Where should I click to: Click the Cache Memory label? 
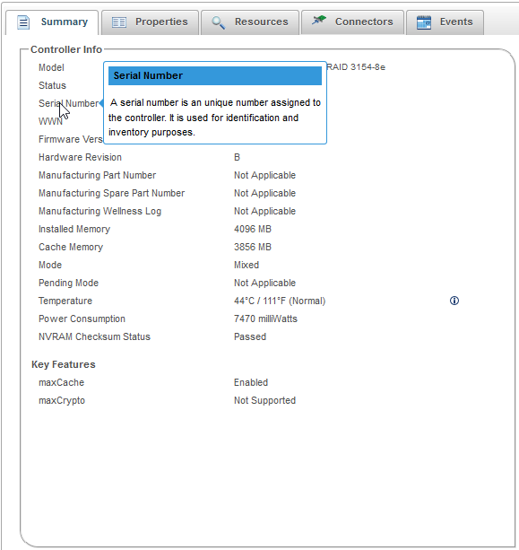[x=71, y=247]
